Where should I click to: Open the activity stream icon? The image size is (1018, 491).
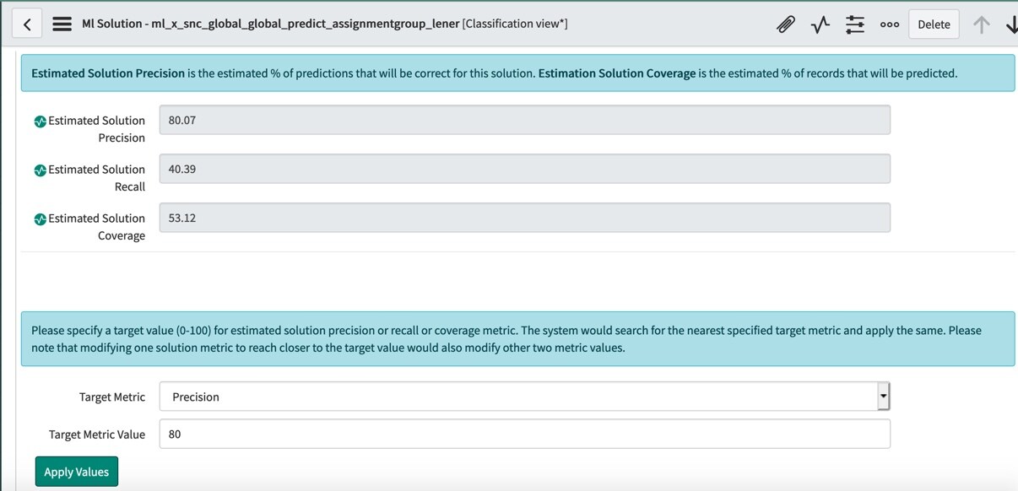coord(819,24)
